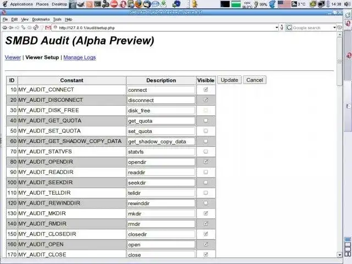
Task: Open the weather applet showing 3 °C
Action: (x=299, y=4)
